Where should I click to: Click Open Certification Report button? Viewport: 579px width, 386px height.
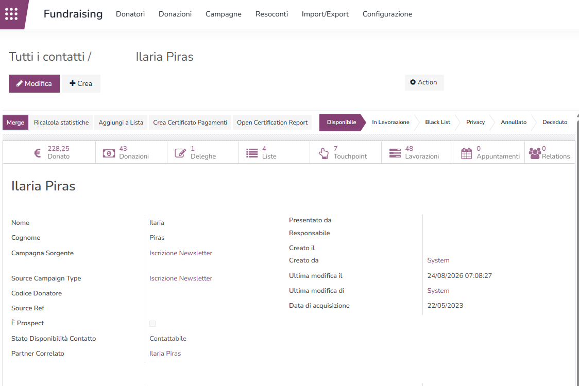272,122
